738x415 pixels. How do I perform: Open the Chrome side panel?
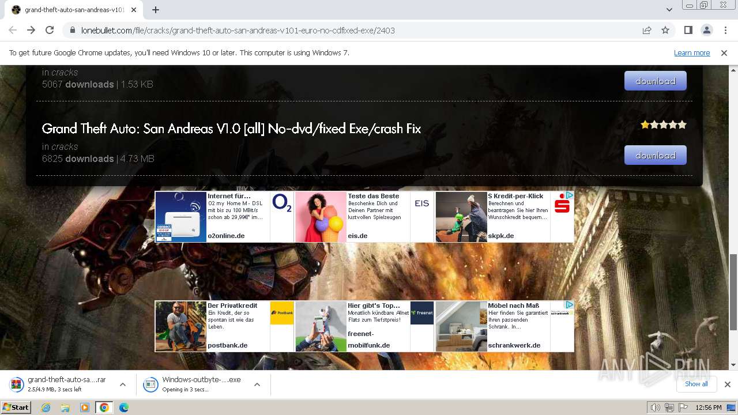coord(688,30)
